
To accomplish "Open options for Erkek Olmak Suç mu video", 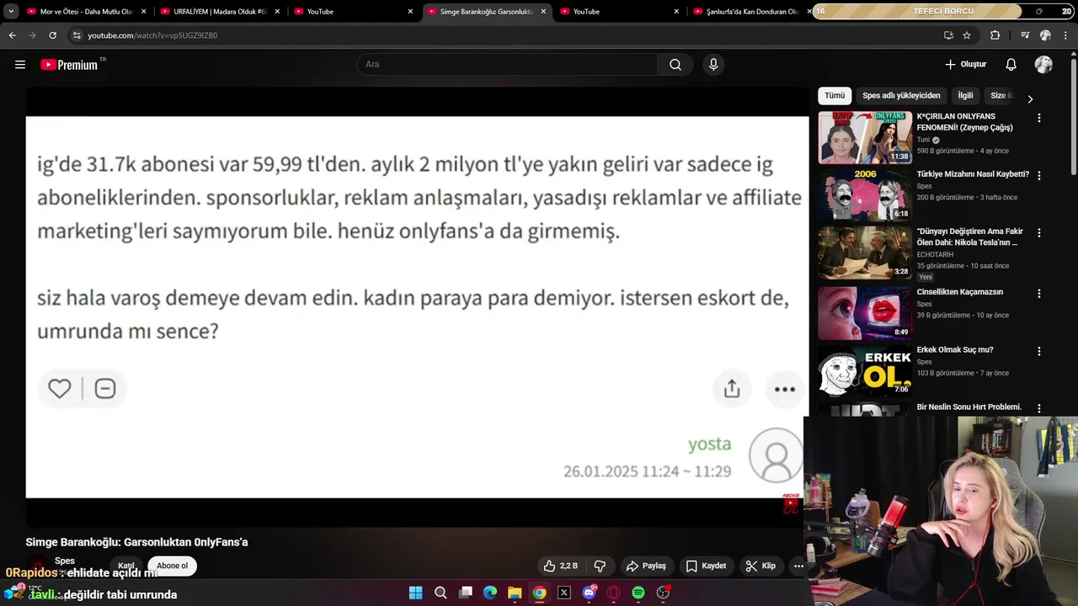I will click(x=1038, y=351).
